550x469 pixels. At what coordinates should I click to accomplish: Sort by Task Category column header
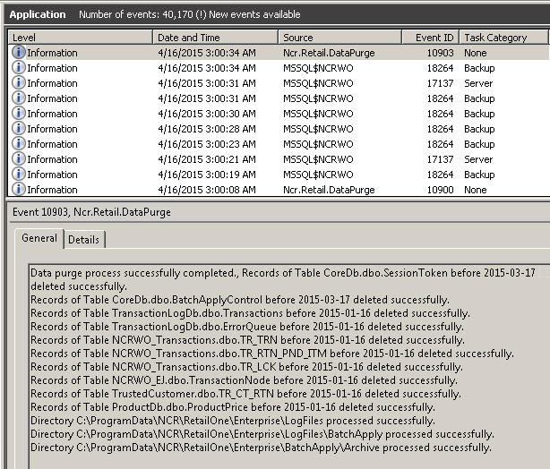tap(503, 38)
